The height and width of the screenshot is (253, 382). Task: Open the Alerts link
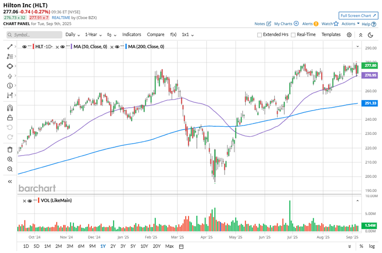tap(310, 24)
